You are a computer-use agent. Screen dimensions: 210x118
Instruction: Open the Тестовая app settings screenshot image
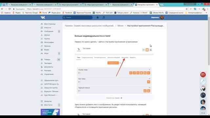pyautogui.click(x=114, y=73)
